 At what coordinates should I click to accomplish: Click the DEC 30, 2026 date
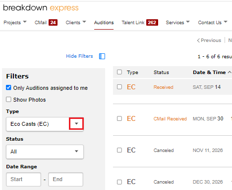(208, 182)
